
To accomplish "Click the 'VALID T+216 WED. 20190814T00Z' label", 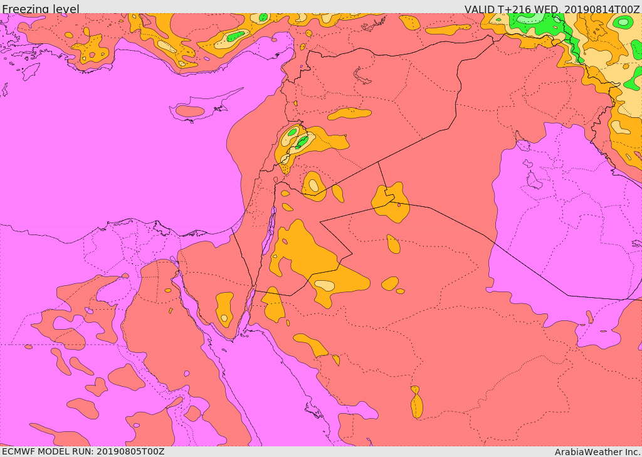I will (552, 9).
